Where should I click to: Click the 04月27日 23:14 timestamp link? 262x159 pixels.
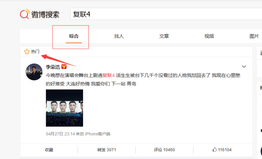click(x=60, y=134)
